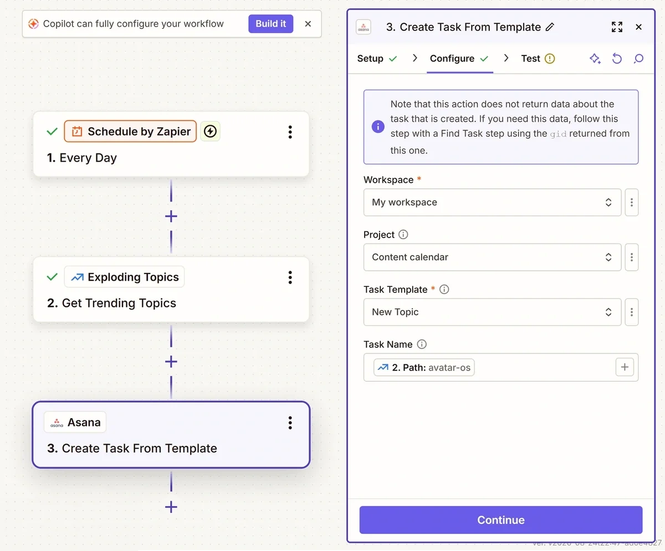Viewport: 665px width, 551px height.
Task: Open the options menu beside Task Template field
Action: click(x=632, y=312)
